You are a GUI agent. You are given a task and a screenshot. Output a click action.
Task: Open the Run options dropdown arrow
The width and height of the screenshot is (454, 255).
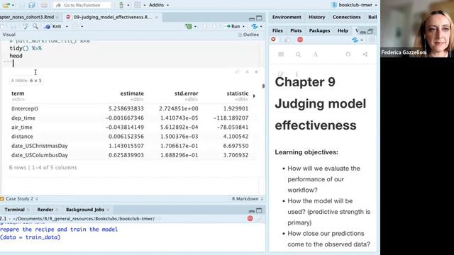click(243, 26)
